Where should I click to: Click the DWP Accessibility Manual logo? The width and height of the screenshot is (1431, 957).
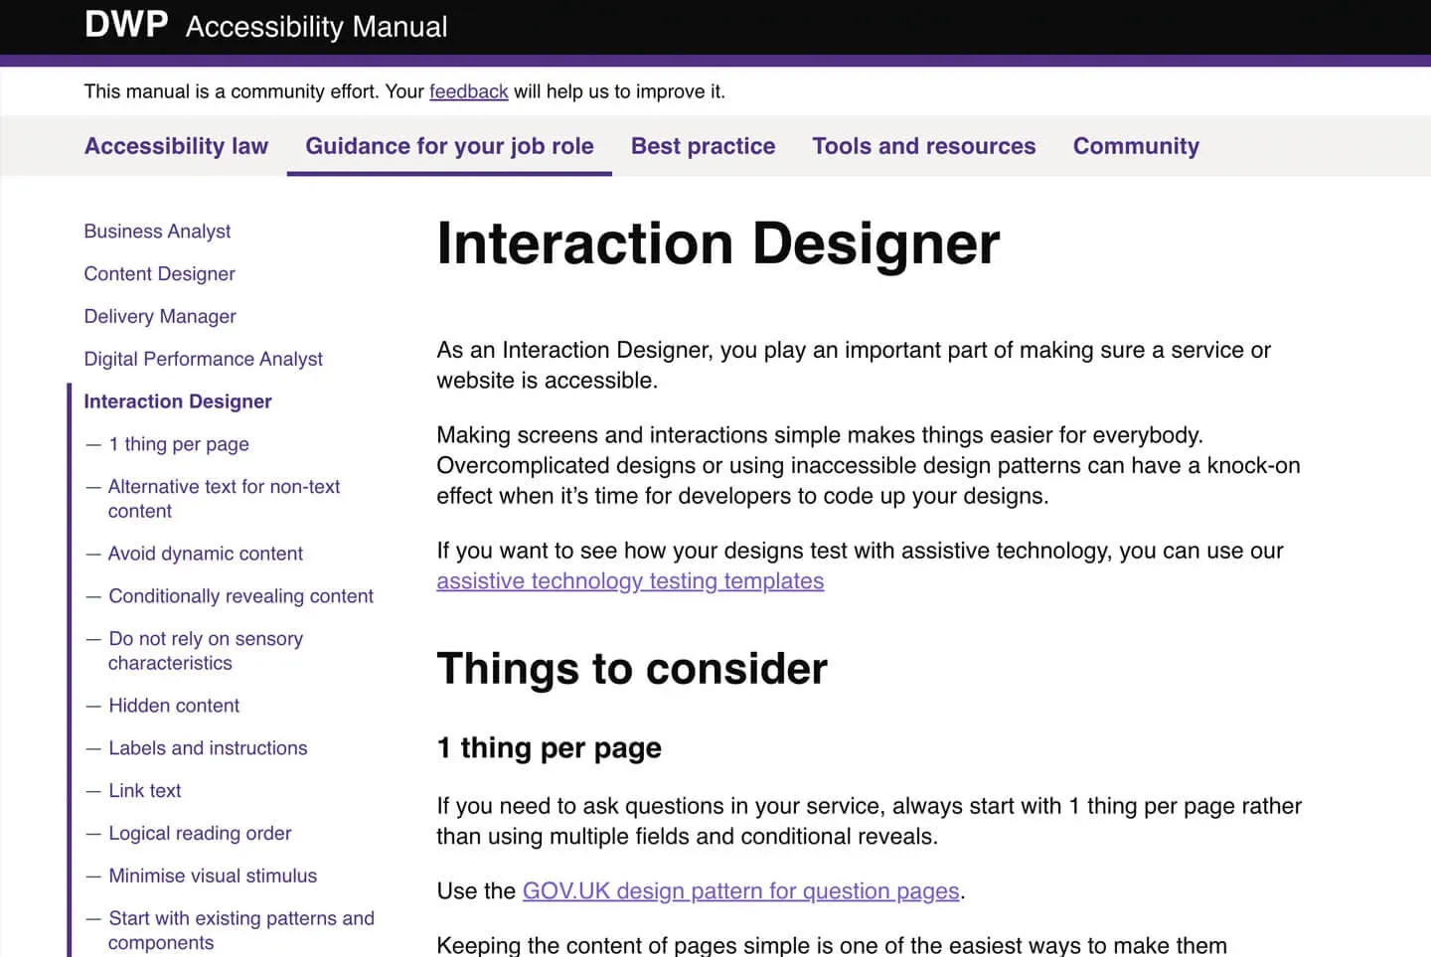(263, 25)
